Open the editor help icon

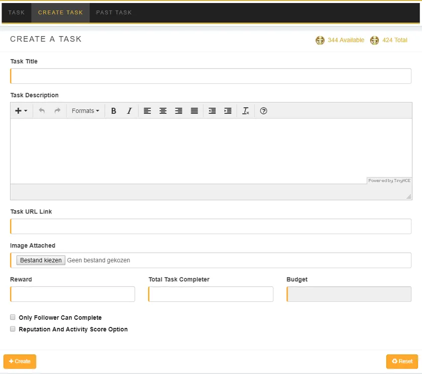pos(263,111)
